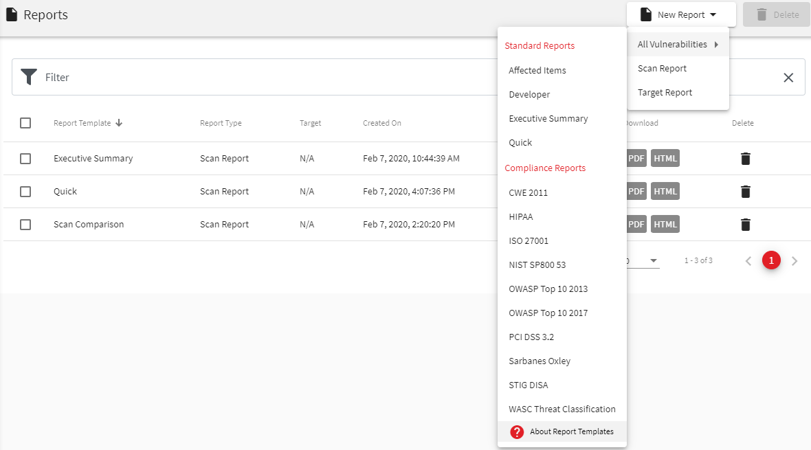Select the HIPAA compliance report
The height and width of the screenshot is (450, 811).
tap(520, 217)
